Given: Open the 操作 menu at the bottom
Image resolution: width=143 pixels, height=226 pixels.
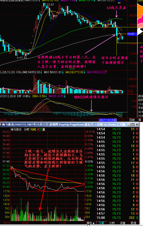Looking at the screenshot, I should [x=90, y=223].
